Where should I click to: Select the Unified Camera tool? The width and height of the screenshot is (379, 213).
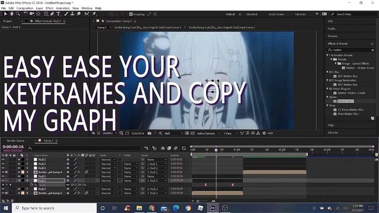[31, 14]
